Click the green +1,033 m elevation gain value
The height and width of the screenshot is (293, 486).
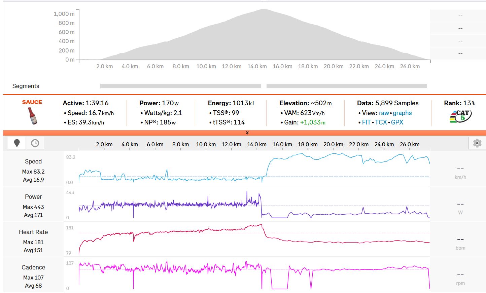click(312, 122)
